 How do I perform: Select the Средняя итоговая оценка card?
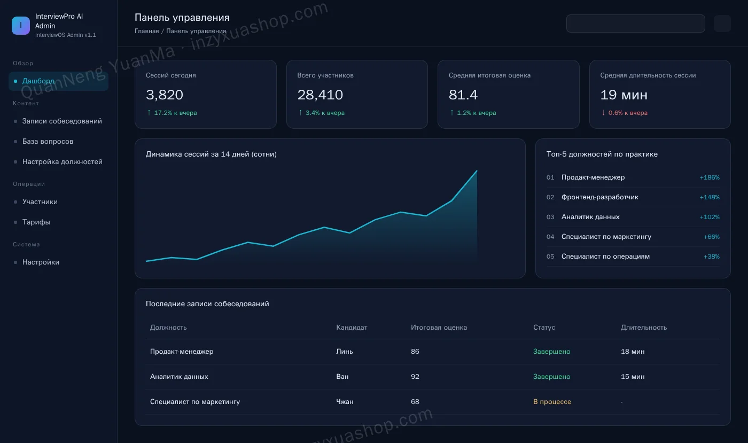point(509,94)
